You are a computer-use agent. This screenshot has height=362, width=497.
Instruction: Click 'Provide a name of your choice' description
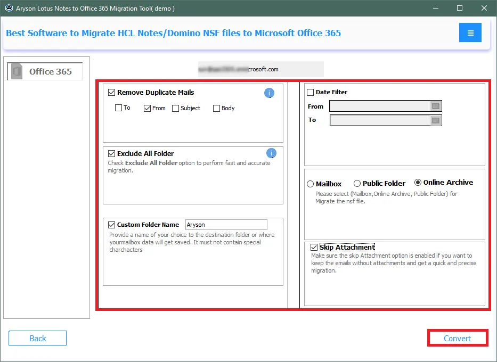(x=192, y=242)
